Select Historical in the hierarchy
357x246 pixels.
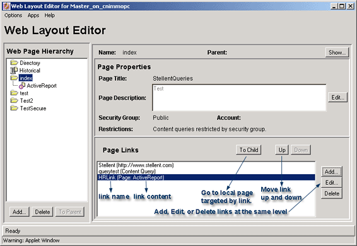30,71
